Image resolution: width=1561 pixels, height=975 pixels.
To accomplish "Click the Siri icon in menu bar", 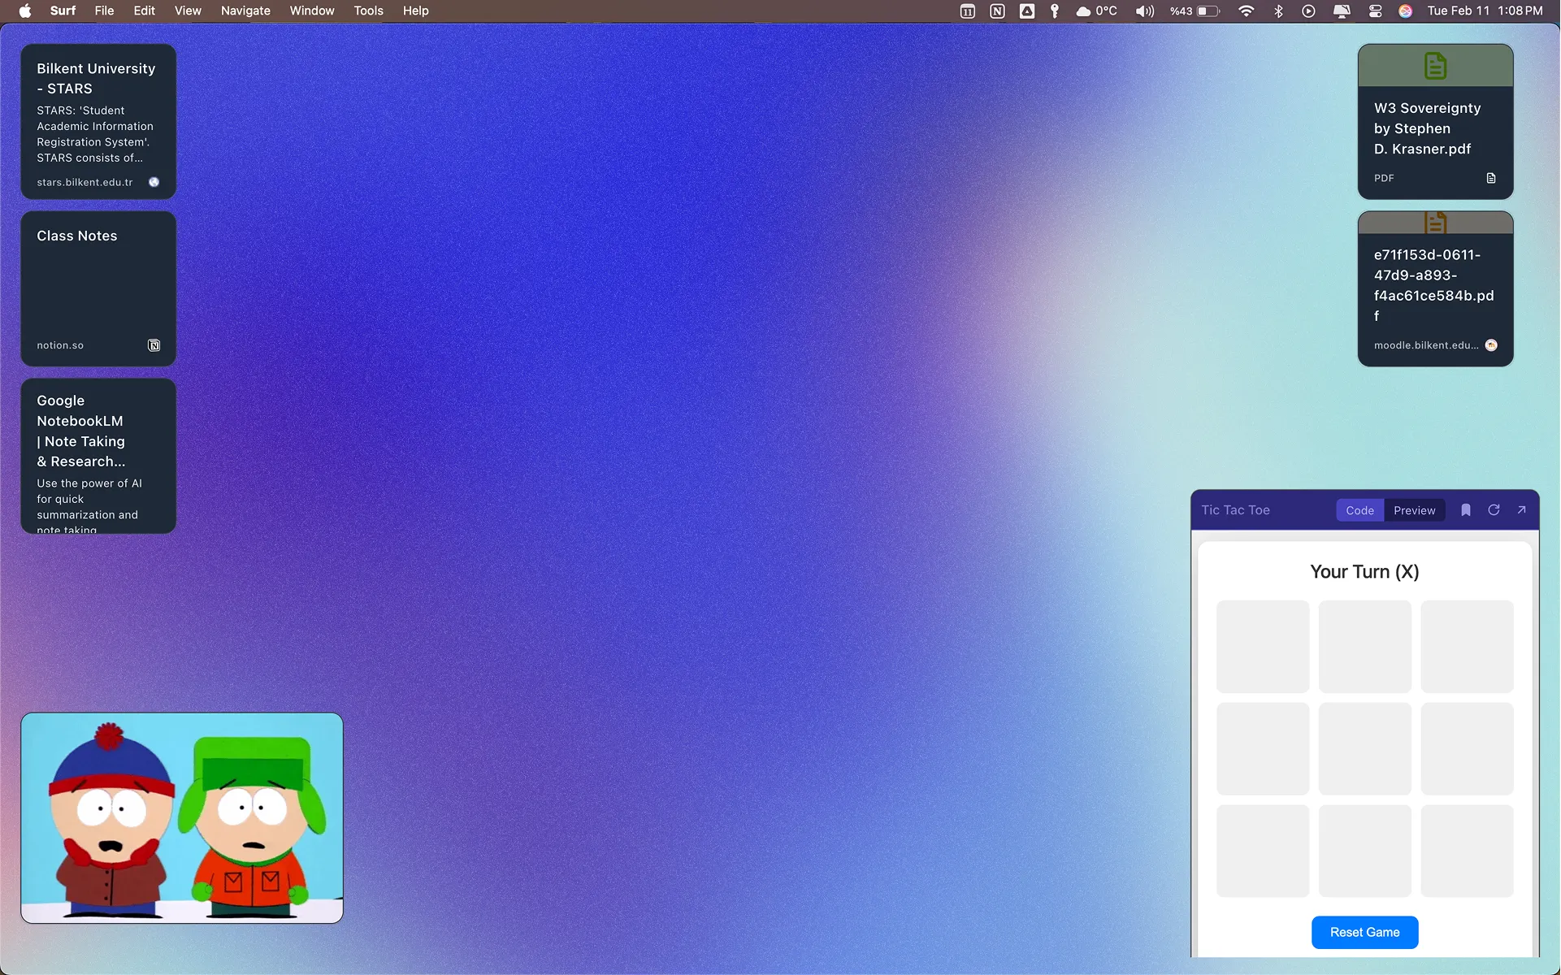I will click(1405, 11).
